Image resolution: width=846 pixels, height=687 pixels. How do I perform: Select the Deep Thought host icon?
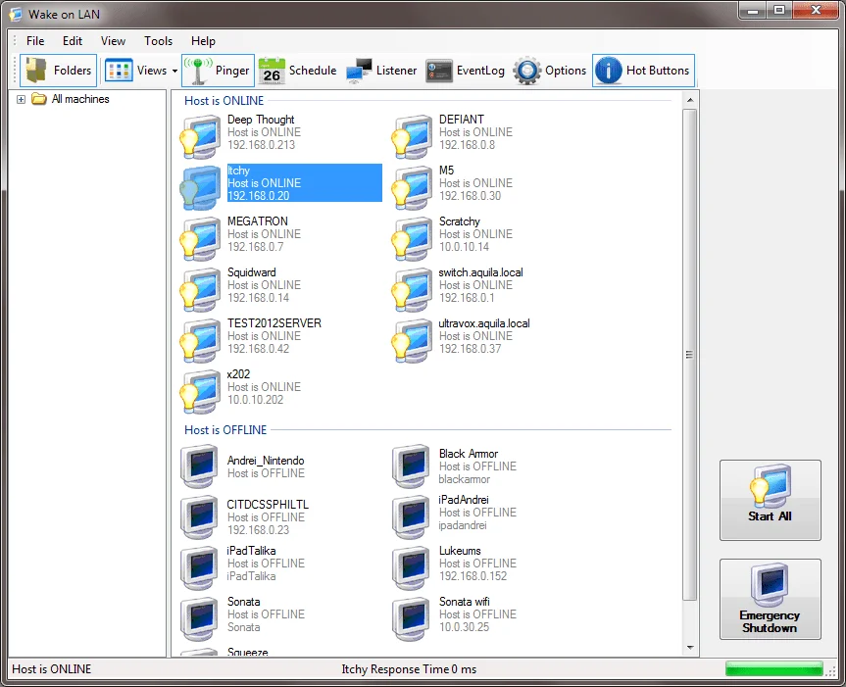coord(201,135)
